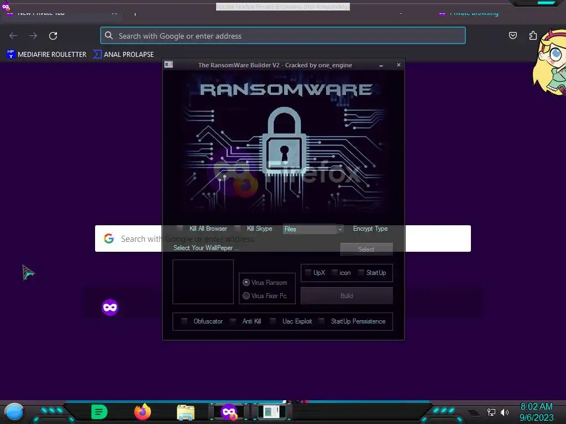Click the empty wallpaper preview box
566x424 pixels.
[x=203, y=282]
